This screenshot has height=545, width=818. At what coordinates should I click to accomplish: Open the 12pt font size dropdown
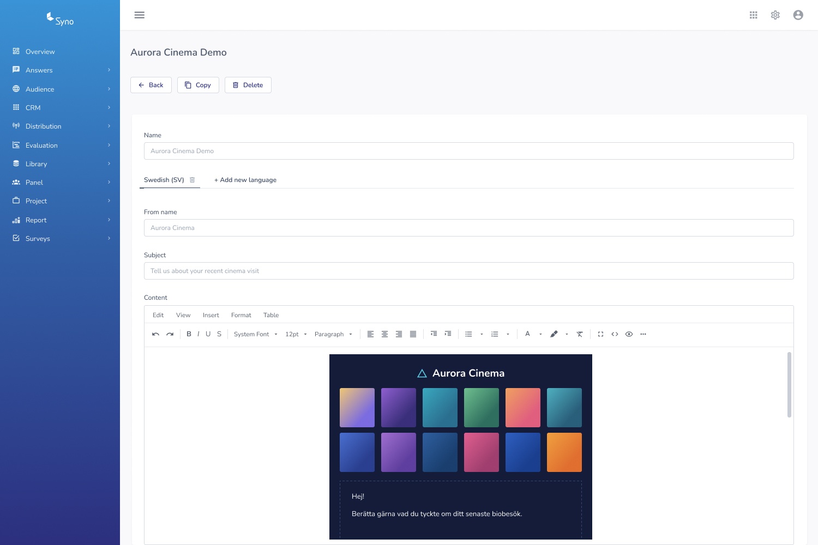click(296, 334)
